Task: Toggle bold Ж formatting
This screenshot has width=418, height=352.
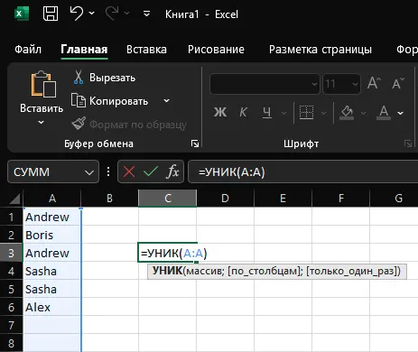Action: tap(220, 112)
